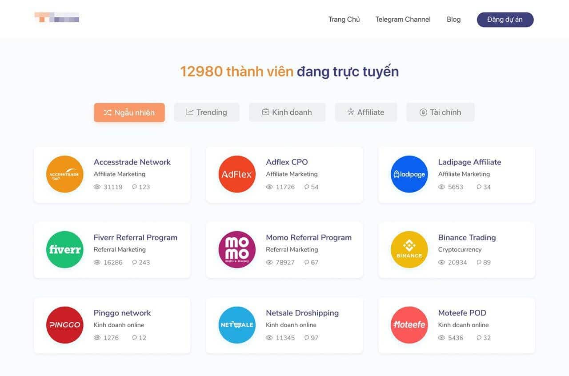Click comment icon on Fiverr Referral card
Screen dimensions: 569x376
click(134, 263)
